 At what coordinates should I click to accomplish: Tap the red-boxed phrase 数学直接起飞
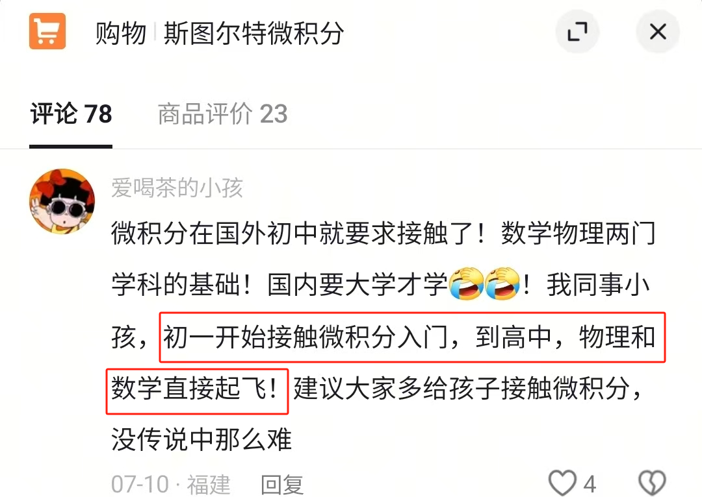coord(196,388)
